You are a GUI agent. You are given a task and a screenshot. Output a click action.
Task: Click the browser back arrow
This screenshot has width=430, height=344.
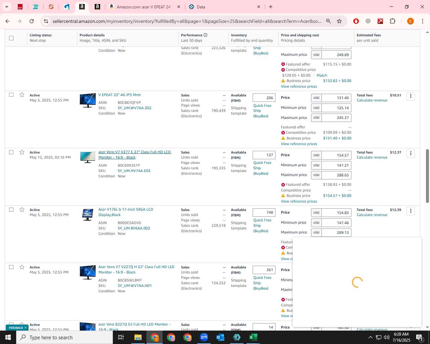[7, 21]
